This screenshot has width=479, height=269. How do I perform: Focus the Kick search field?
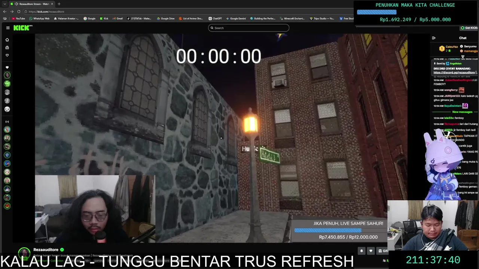pos(249,28)
